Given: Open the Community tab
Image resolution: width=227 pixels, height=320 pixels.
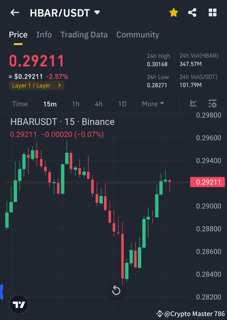Looking at the screenshot, I should (x=138, y=34).
